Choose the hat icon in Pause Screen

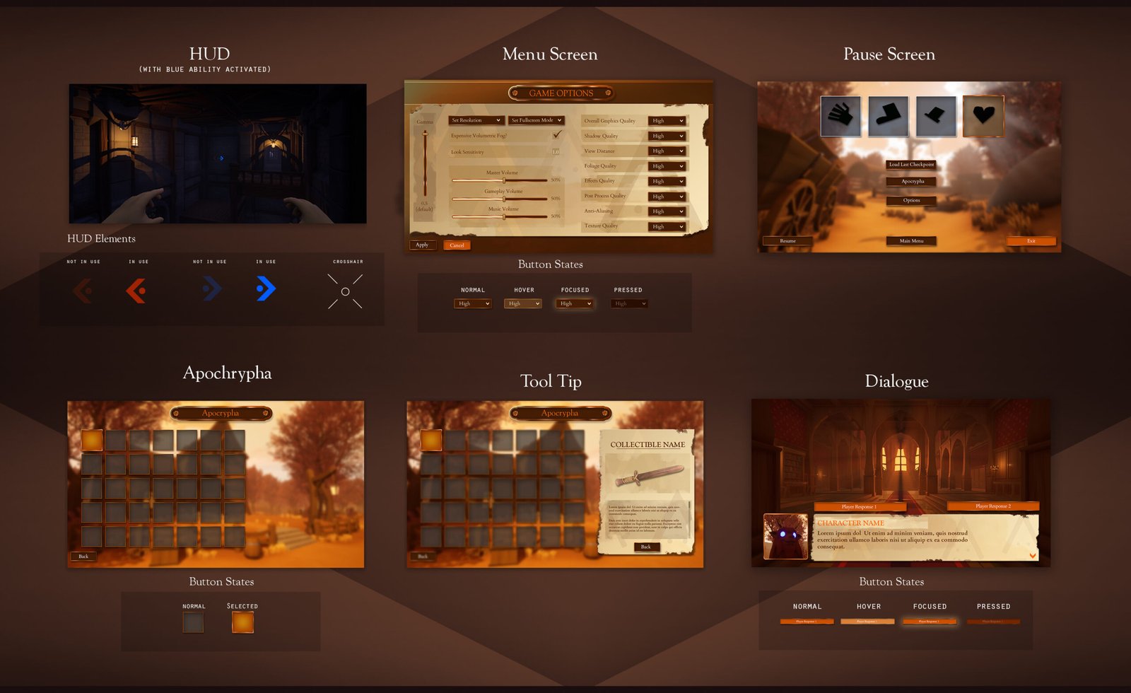(935, 116)
